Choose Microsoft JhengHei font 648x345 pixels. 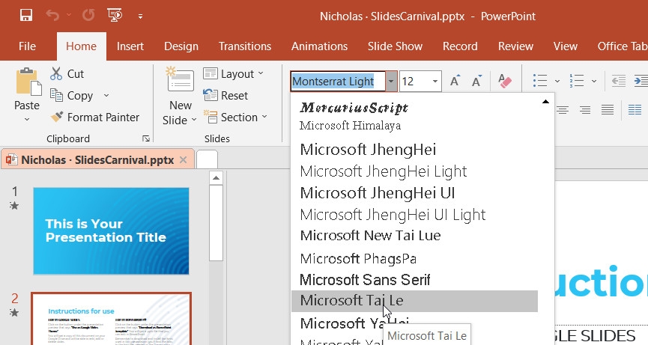tap(414, 150)
